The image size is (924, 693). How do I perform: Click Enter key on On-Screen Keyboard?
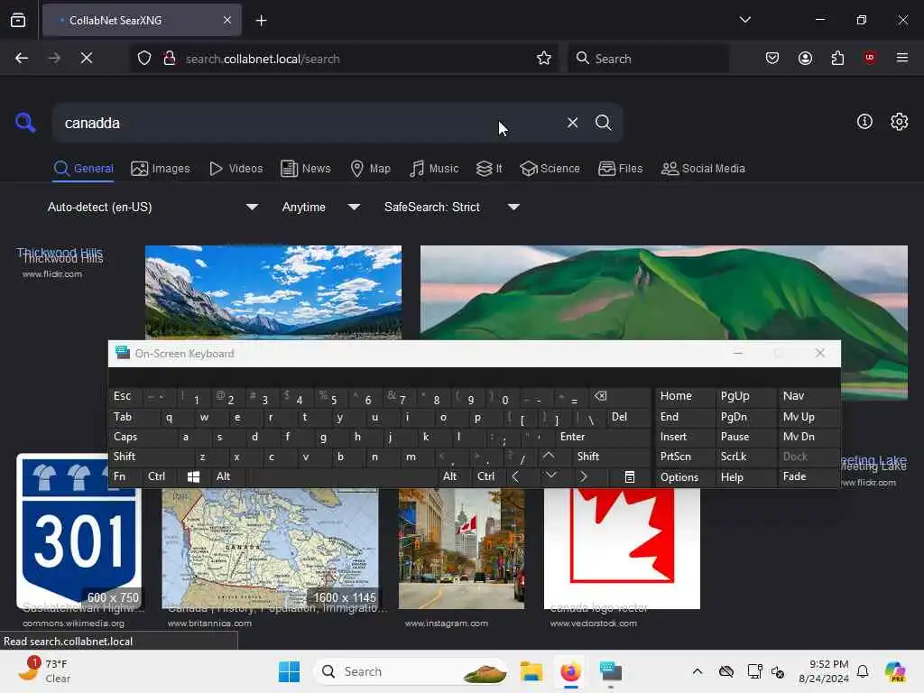click(x=602, y=437)
